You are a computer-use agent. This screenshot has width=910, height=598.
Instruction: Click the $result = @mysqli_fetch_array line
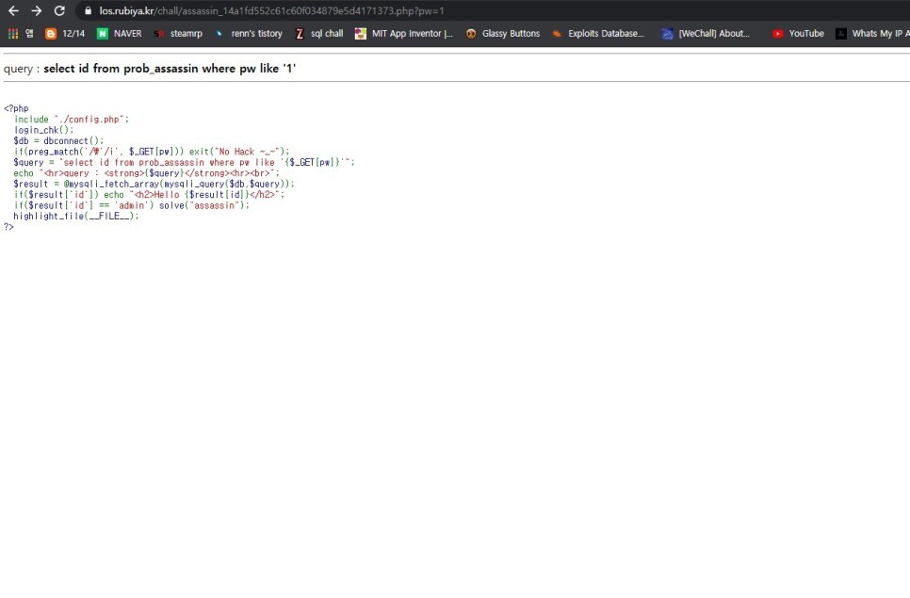tap(154, 184)
